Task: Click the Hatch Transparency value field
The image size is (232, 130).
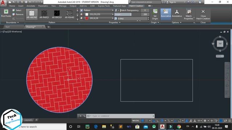Action: click(145, 10)
